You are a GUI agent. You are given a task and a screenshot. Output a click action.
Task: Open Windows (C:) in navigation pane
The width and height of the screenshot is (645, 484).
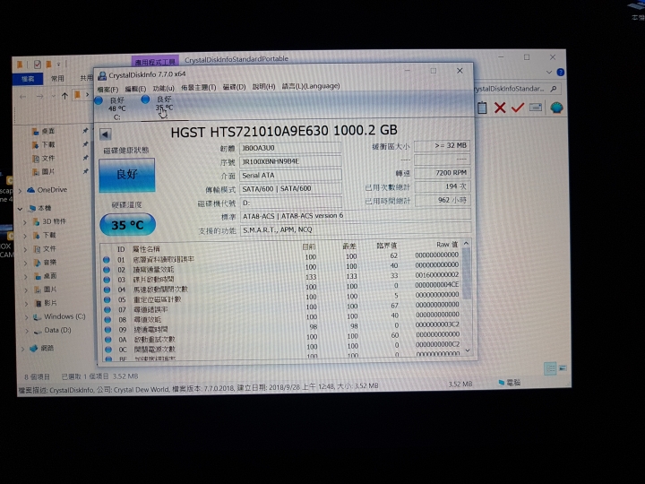tap(64, 316)
